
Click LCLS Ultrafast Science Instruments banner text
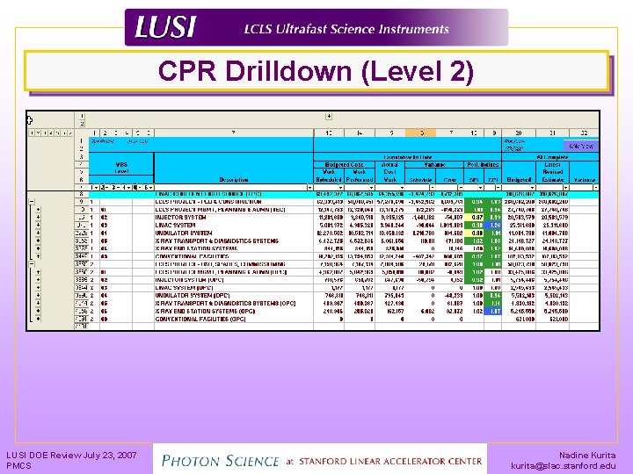(x=346, y=29)
